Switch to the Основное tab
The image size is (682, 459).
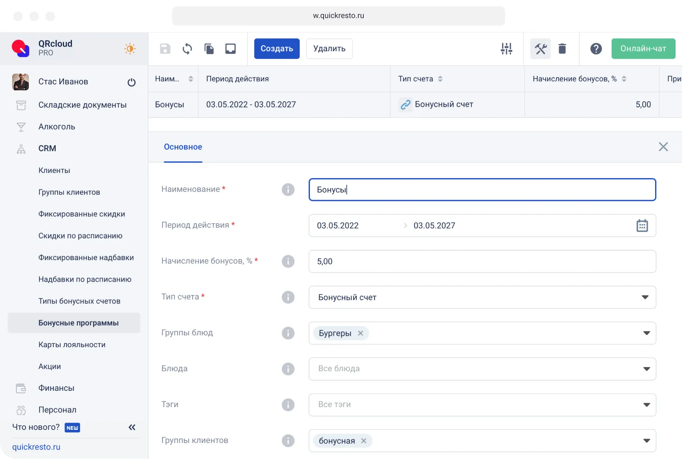(183, 147)
